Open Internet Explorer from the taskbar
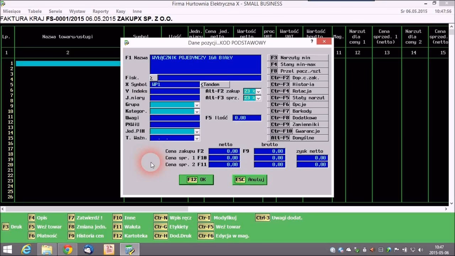 (26, 250)
